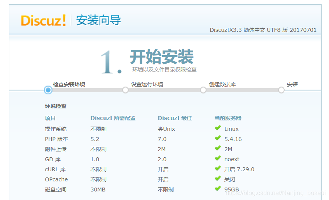The width and height of the screenshot is (329, 200).
Task: Click the 2M best value for 附件上传
Action: 162,149
